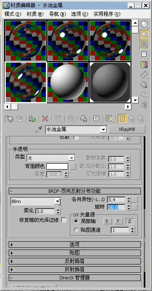Click the 背面颜色 white color swatch
Screen dimensions: 152x291
(57, 167)
